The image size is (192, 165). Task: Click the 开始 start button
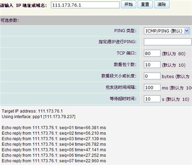(129, 4)
